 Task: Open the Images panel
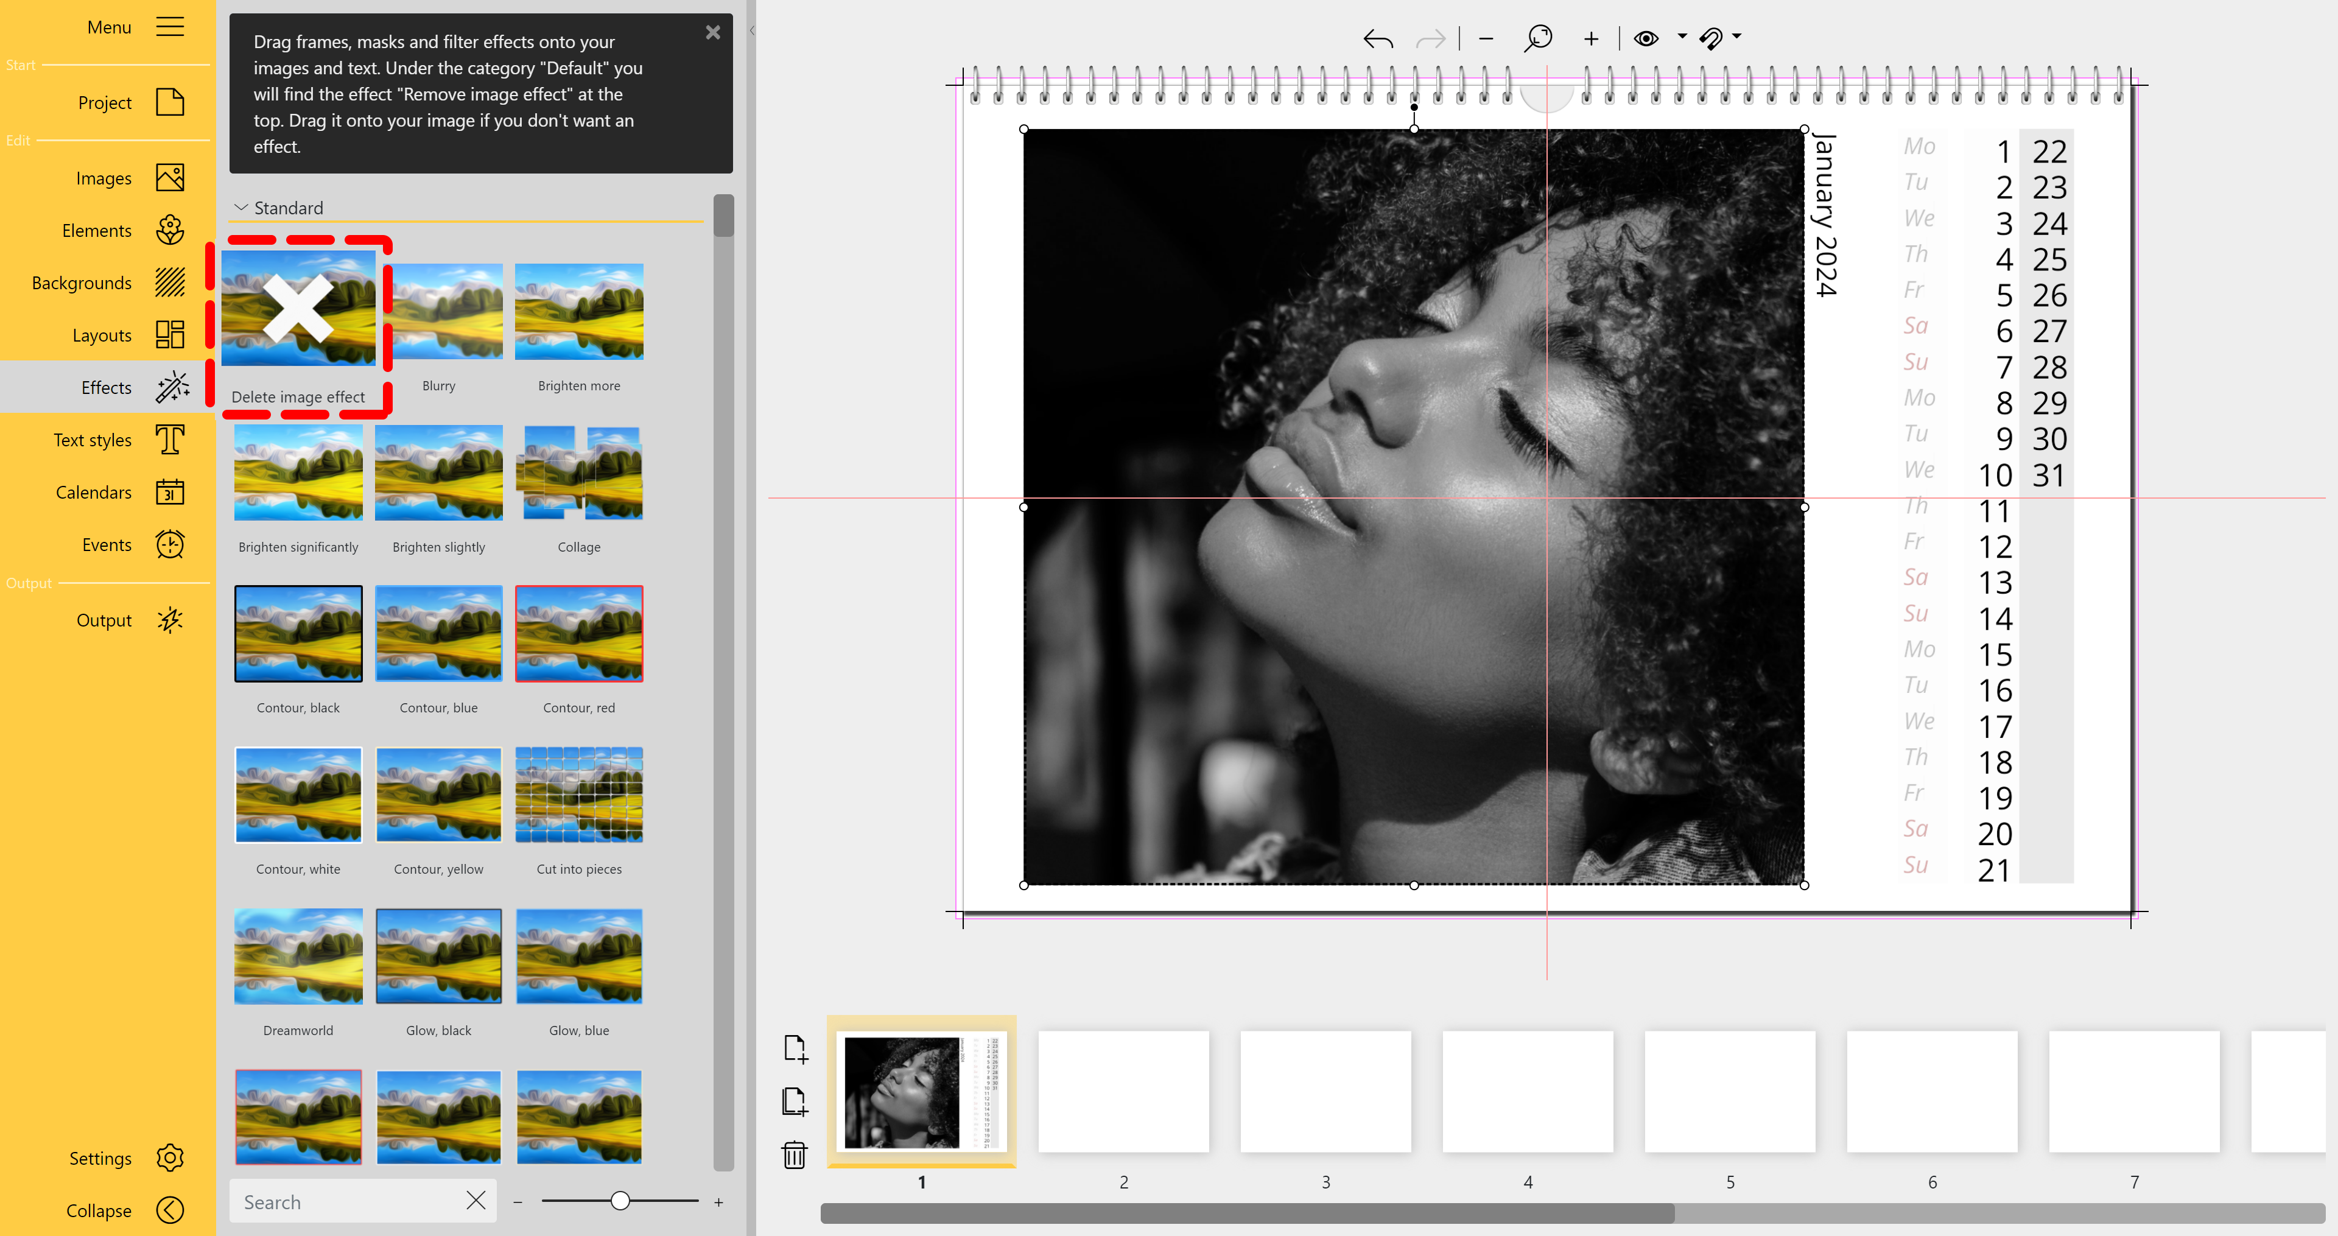pos(102,178)
